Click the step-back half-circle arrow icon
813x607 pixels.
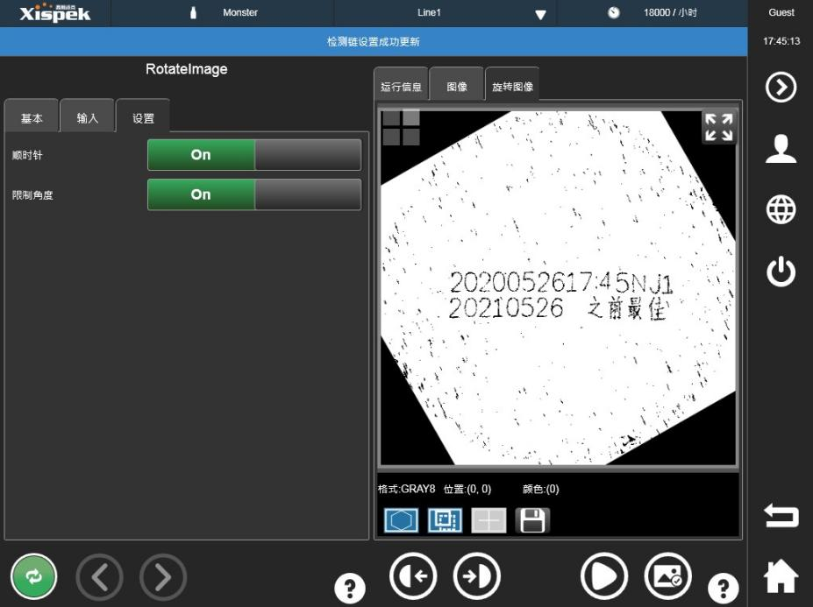coord(413,576)
